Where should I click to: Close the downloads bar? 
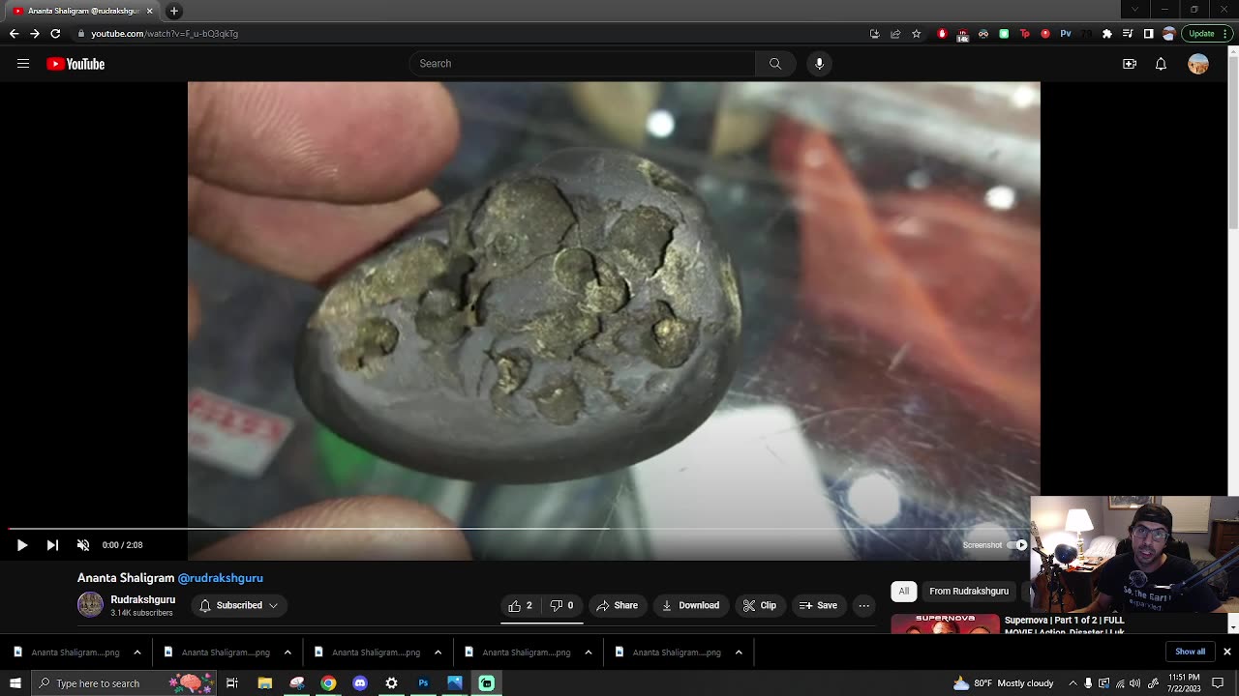point(1226,652)
